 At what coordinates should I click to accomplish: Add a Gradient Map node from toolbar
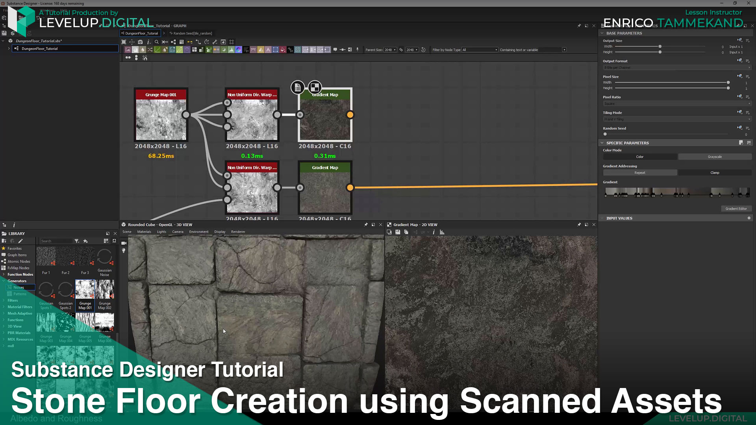209,50
